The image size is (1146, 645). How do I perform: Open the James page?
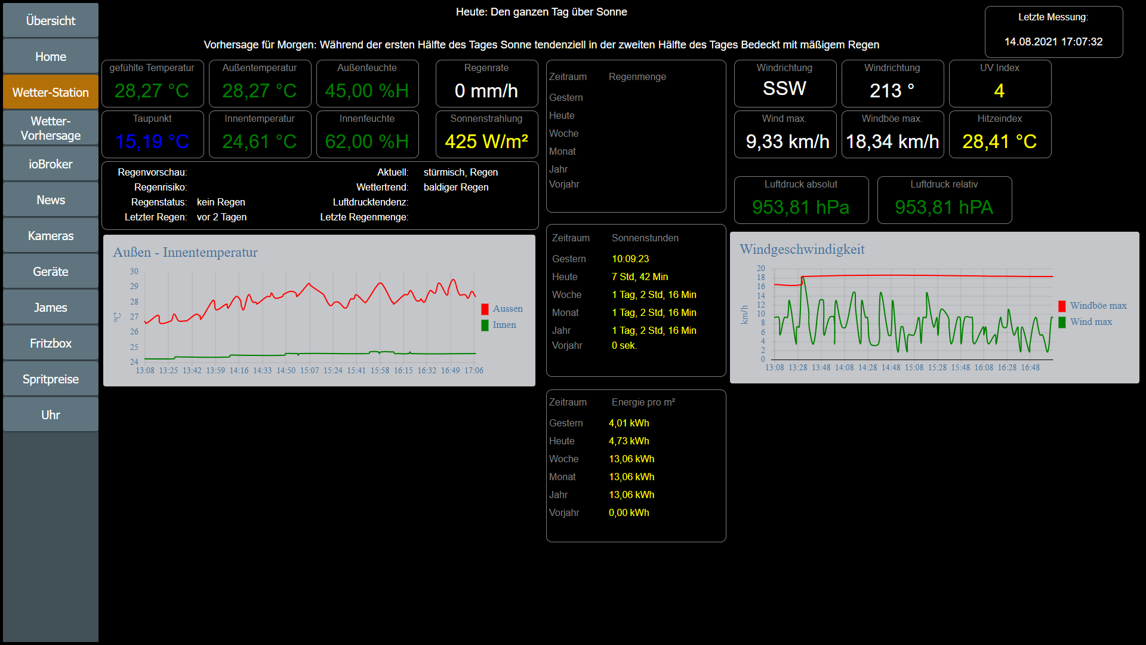(51, 308)
